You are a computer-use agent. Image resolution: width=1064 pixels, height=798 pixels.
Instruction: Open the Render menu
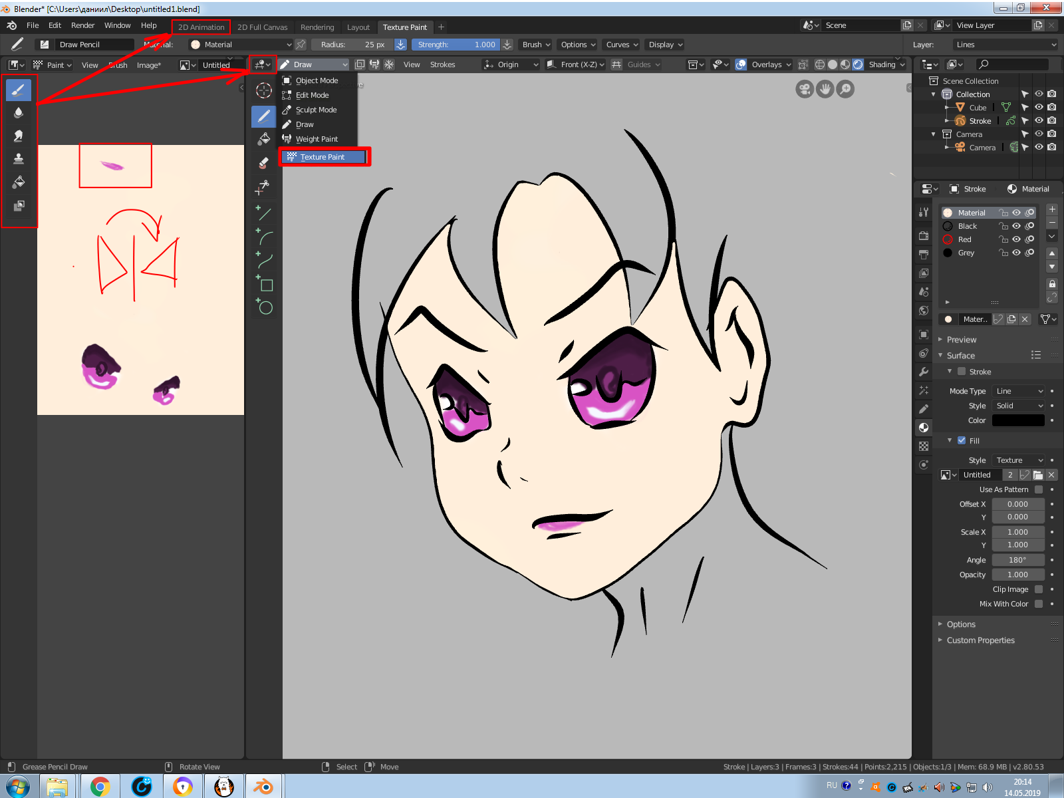coord(83,25)
